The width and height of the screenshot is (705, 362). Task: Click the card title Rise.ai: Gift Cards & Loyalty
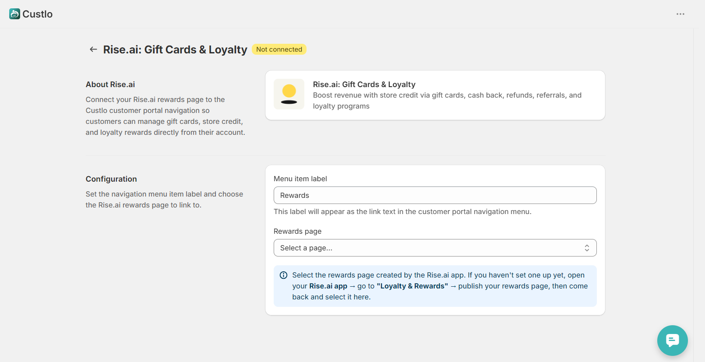[364, 84]
